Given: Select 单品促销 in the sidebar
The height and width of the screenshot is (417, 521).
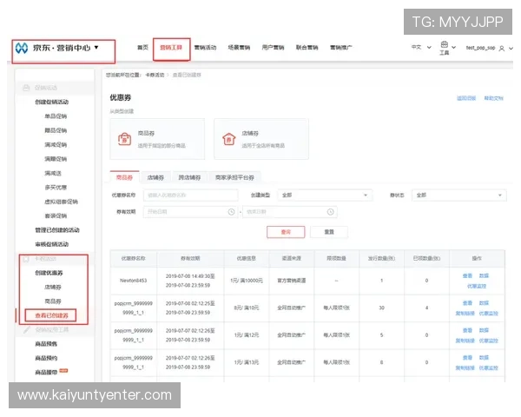Looking at the screenshot, I should pyautogui.click(x=56, y=116).
